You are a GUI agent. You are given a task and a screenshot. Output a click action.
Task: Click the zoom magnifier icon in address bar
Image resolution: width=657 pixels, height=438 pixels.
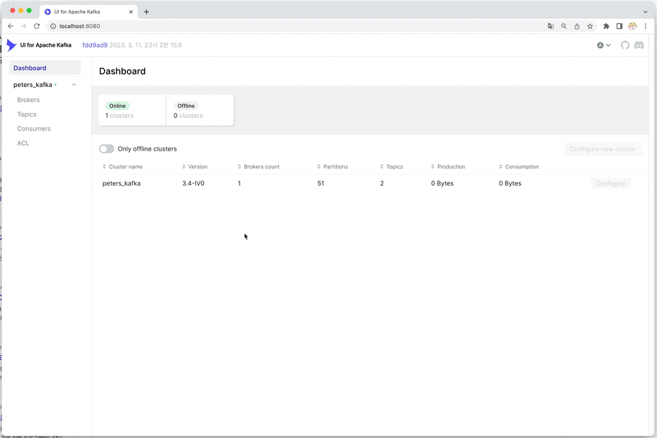(563, 26)
